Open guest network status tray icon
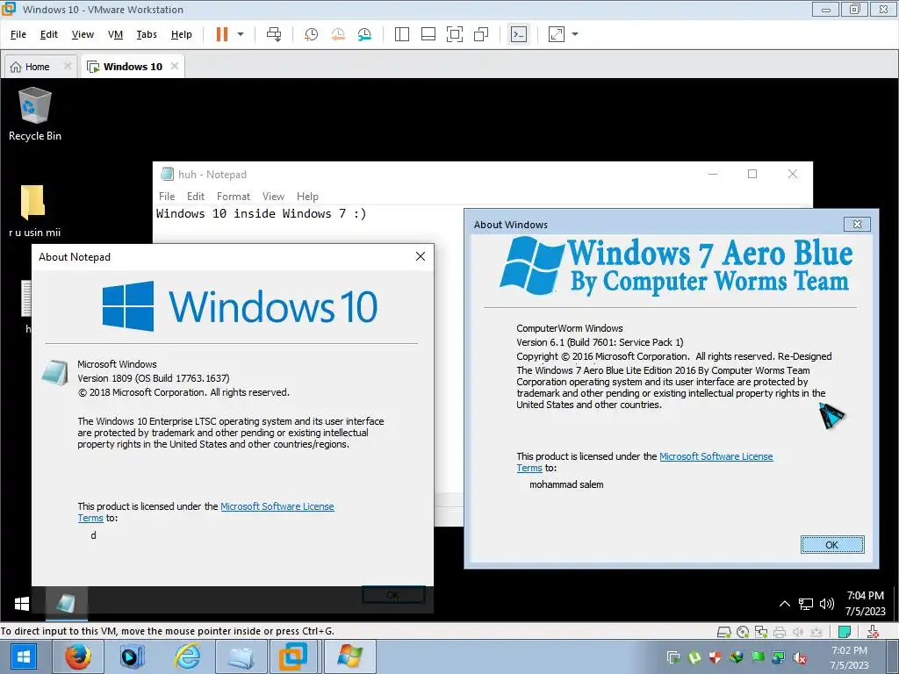The image size is (899, 674). [x=806, y=604]
